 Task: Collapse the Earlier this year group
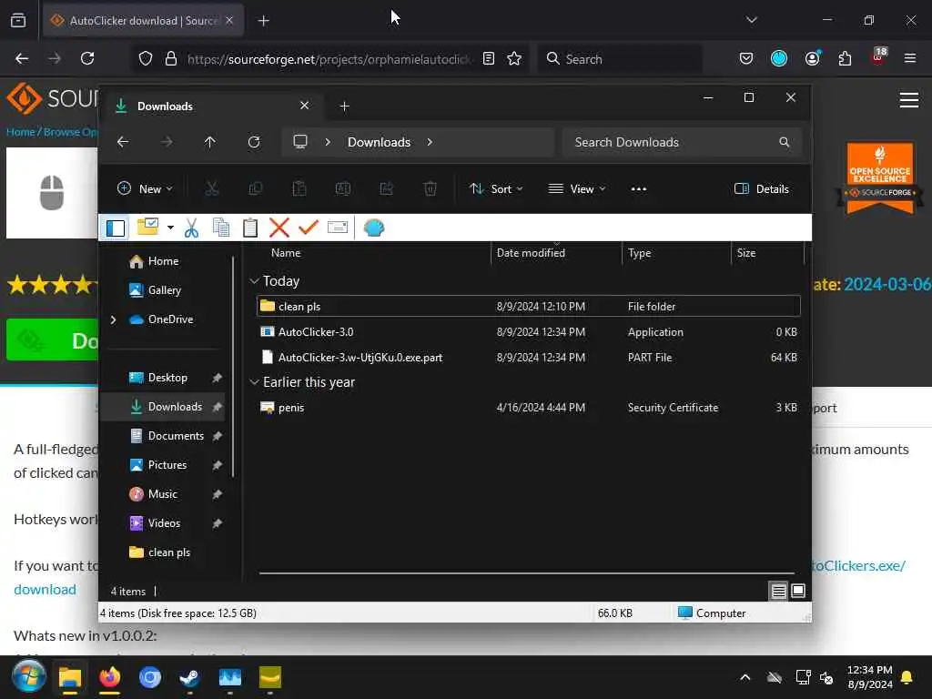[x=255, y=382]
